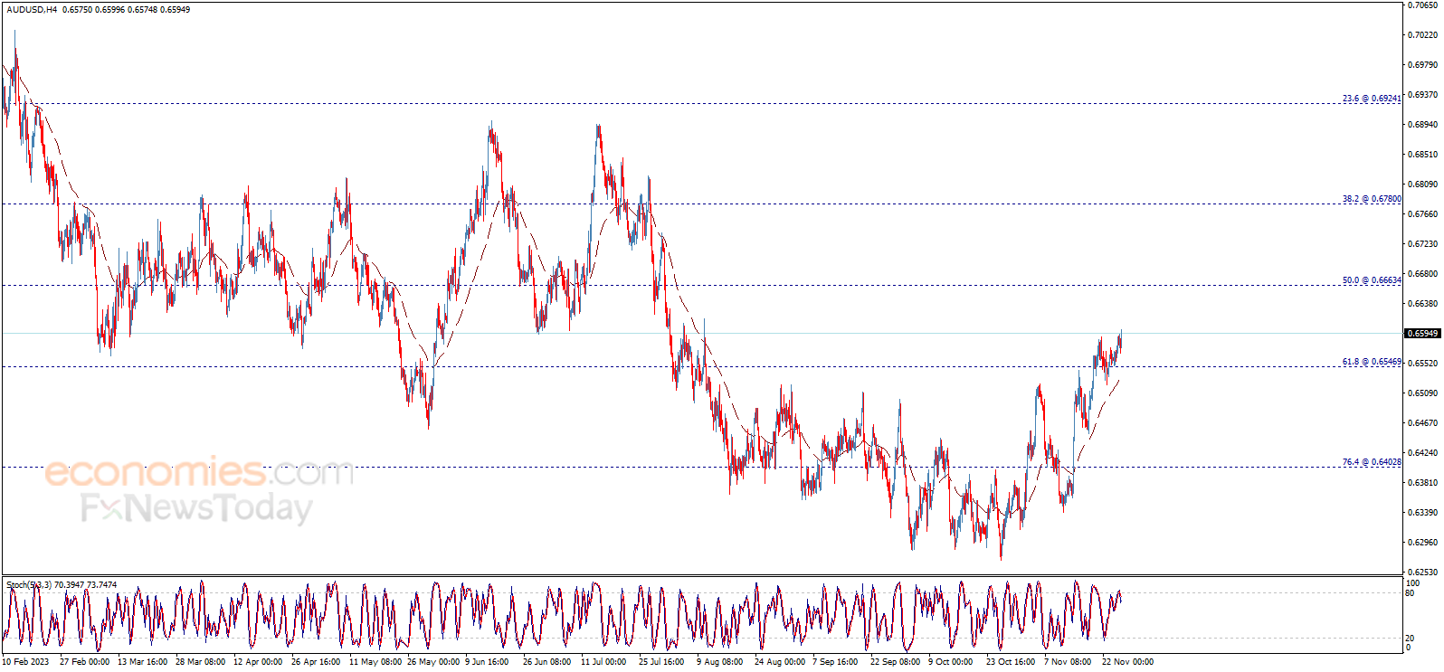Image resolution: width=1444 pixels, height=672 pixels.
Task: Click the 10 Feb 2023 date label
Action: 25,662
